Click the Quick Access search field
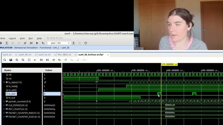Viewport: 223px width, 125px height. click(59, 38)
